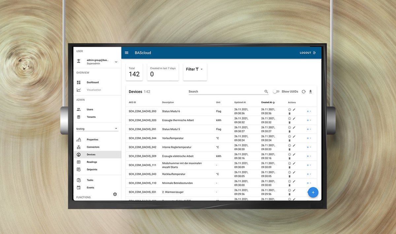This screenshot has height=234, width=396.
Task: Open the Tenants admin page
Action: click(97, 117)
